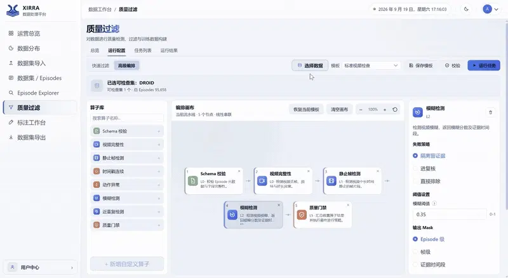508x278 pixels.
Task: Remove 静止帧检测 node from canvas
Action: (x=378, y=171)
